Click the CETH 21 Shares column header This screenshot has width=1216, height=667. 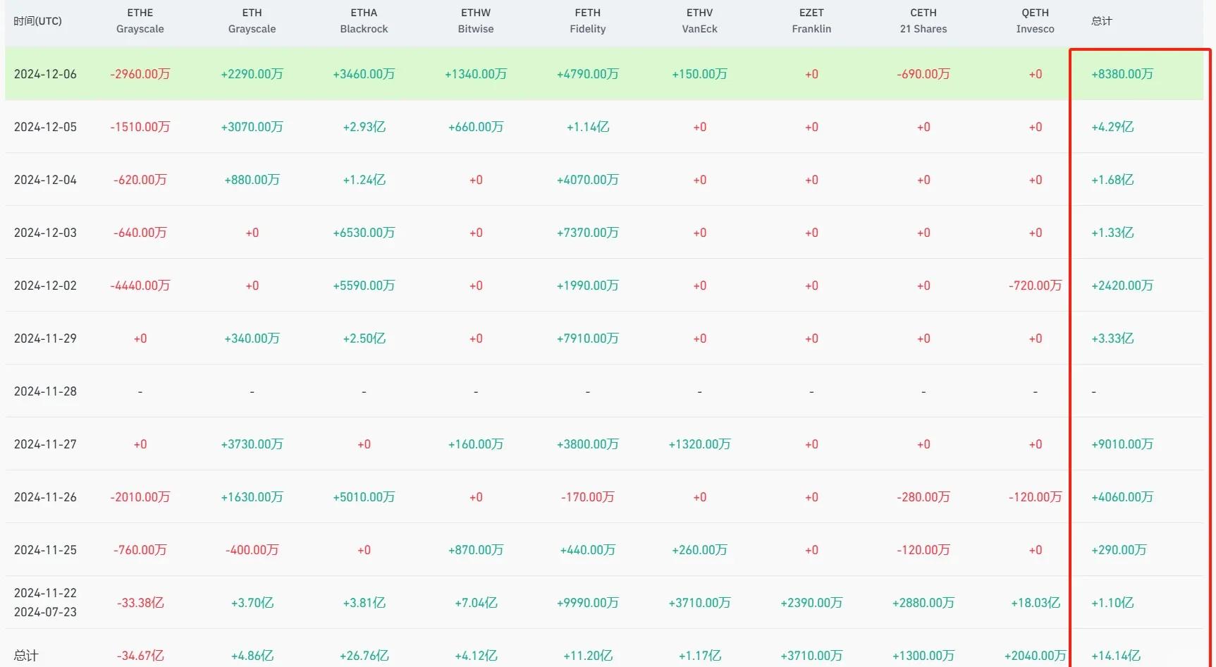[923, 21]
